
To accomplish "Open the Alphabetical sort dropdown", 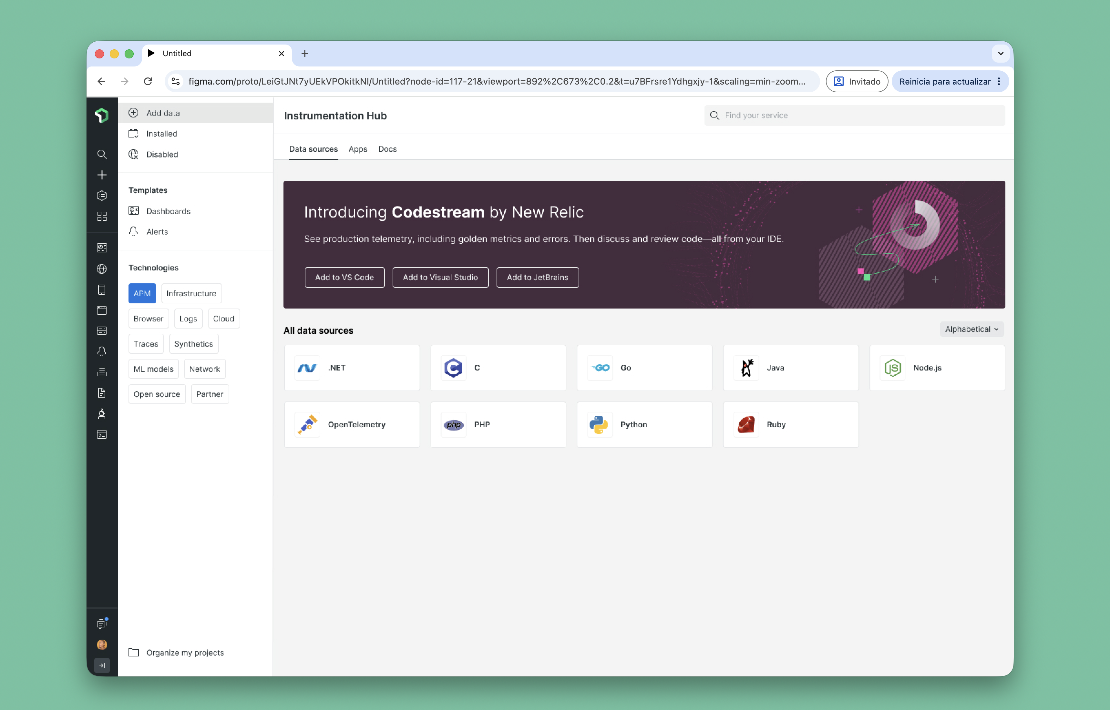I will (x=971, y=329).
